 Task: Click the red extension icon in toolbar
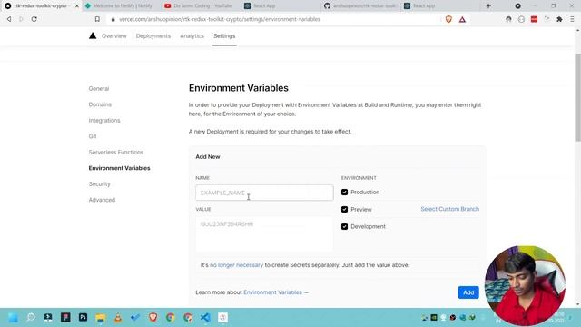click(534, 19)
